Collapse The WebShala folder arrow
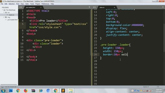Screen dimensions: 165x93 pos(2,10)
